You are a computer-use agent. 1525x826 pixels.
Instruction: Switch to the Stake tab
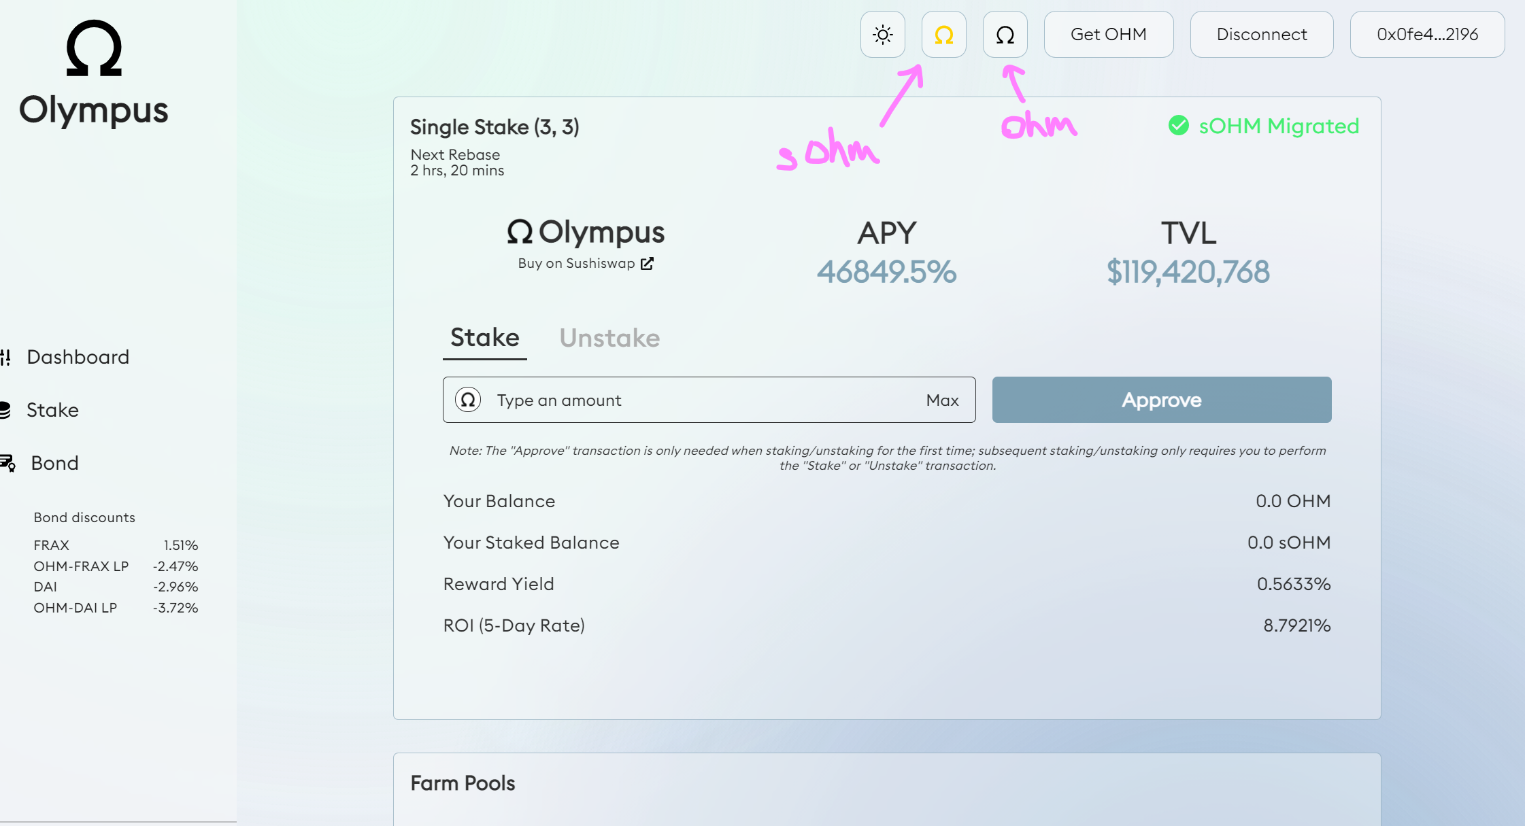pos(484,338)
